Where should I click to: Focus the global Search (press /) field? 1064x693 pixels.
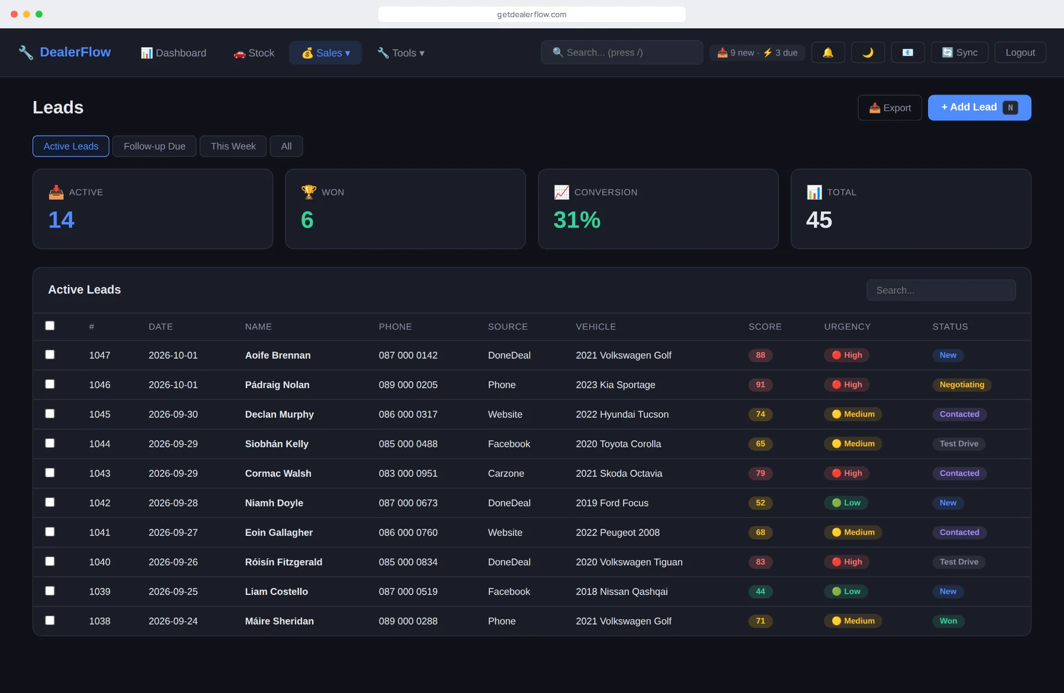622,53
